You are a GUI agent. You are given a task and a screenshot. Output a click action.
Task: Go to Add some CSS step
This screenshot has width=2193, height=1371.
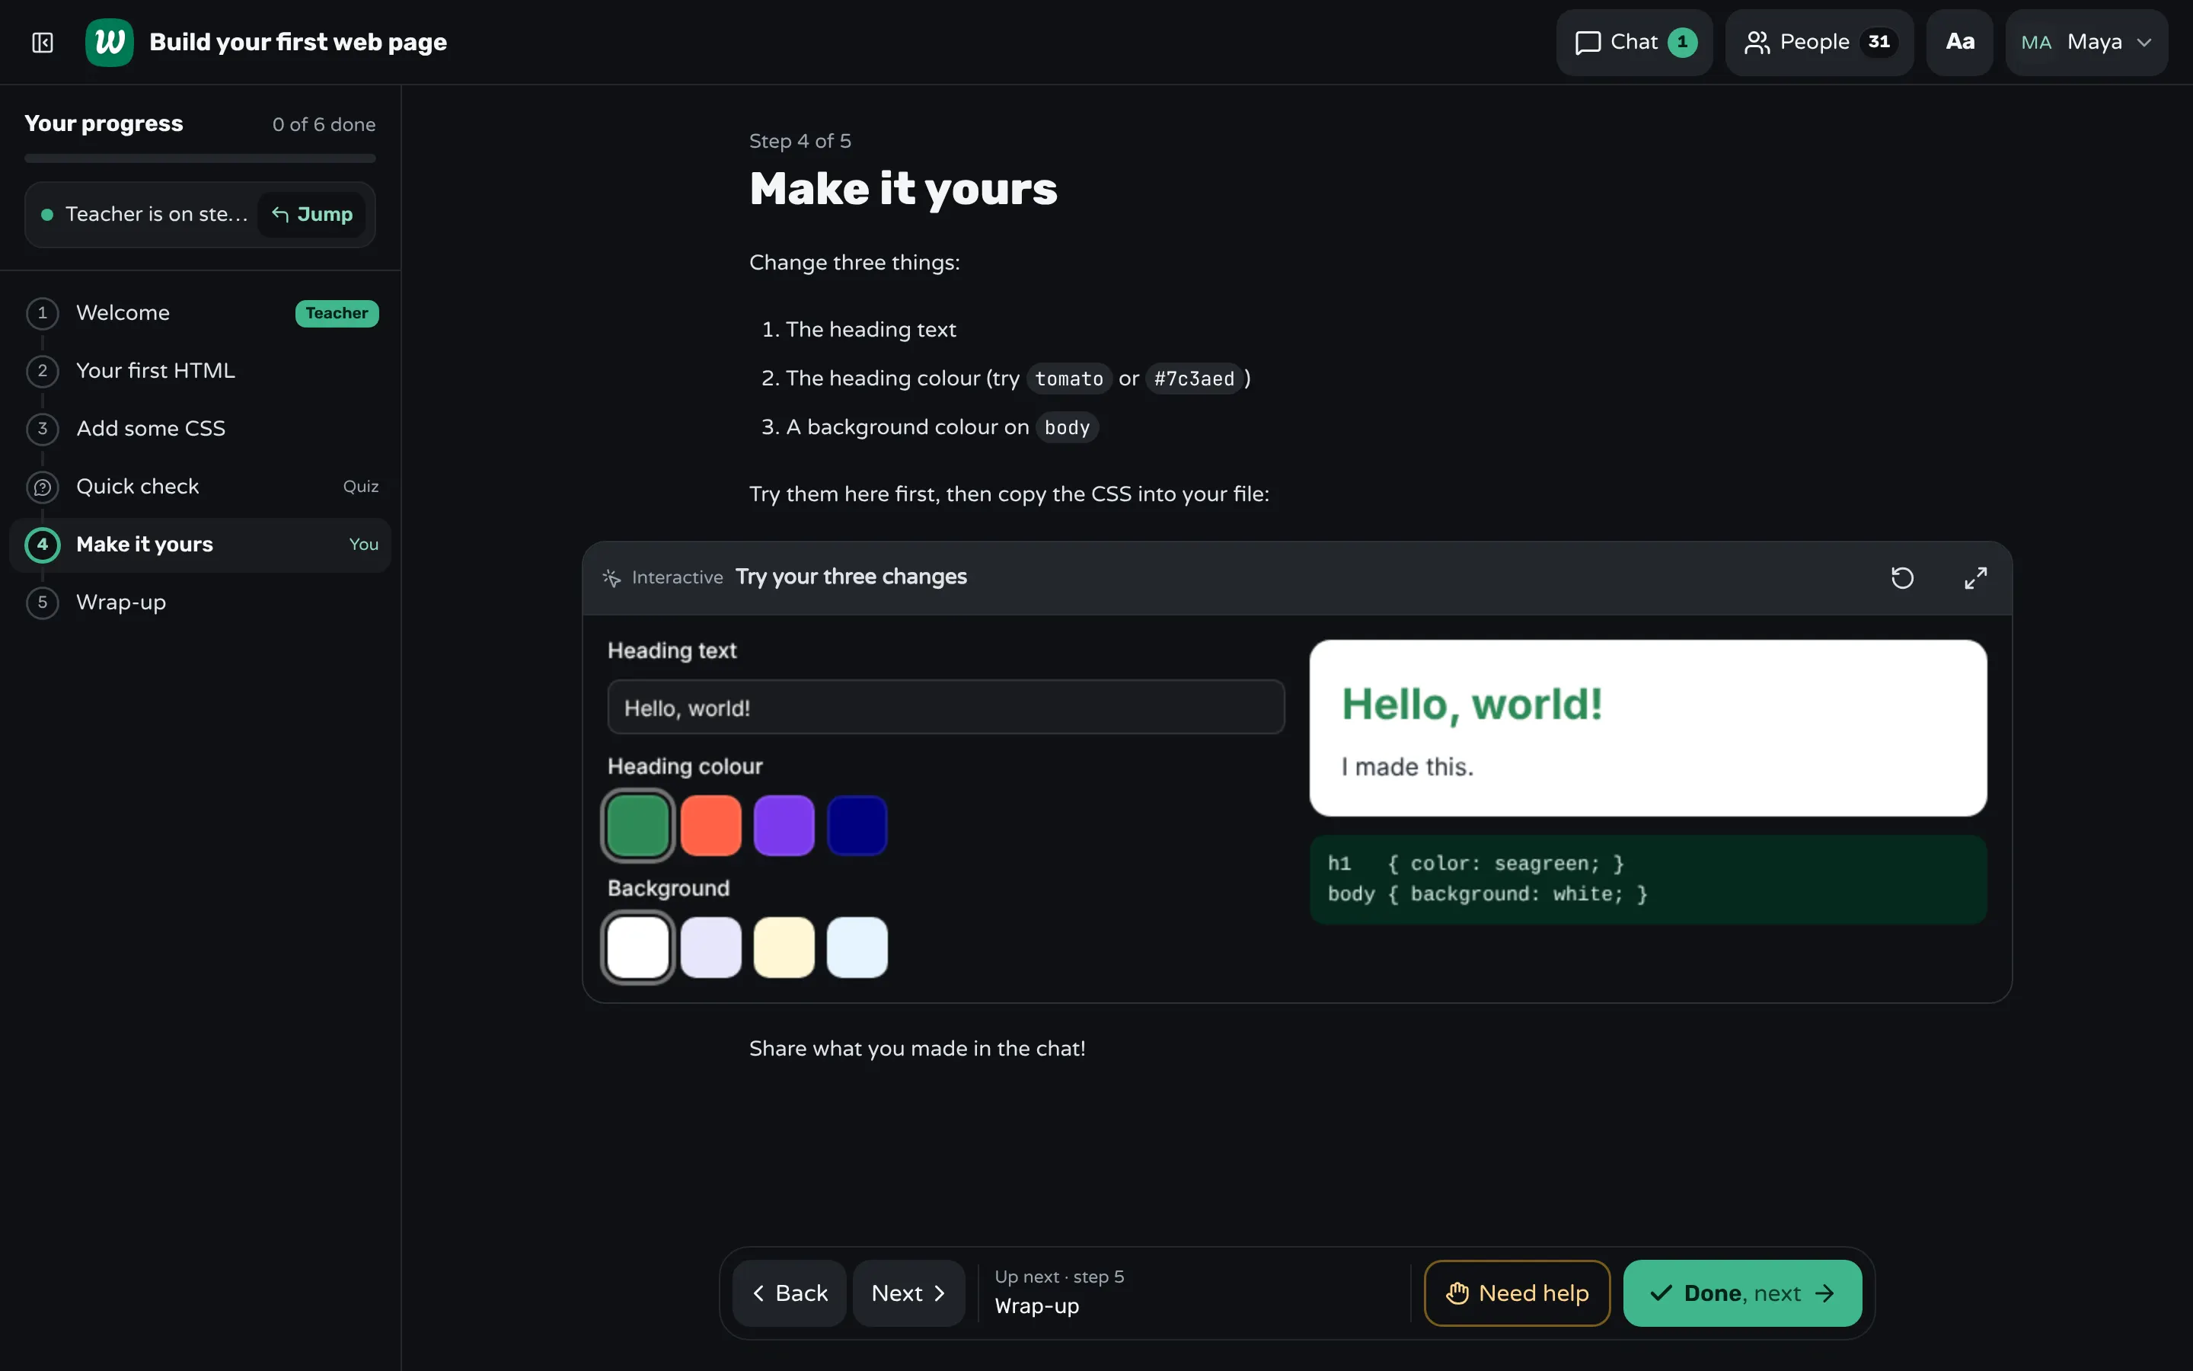(x=200, y=429)
